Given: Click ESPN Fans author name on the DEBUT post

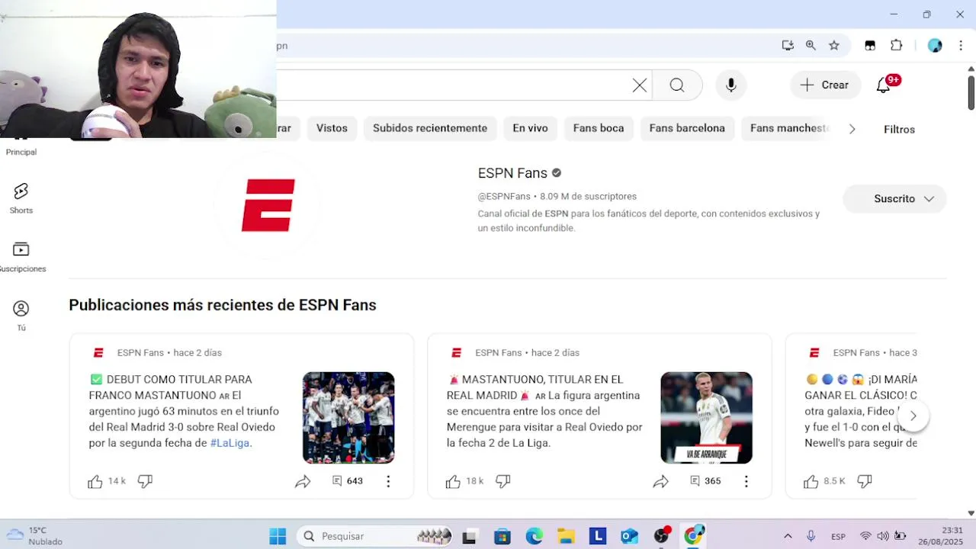Looking at the screenshot, I should pos(140,353).
